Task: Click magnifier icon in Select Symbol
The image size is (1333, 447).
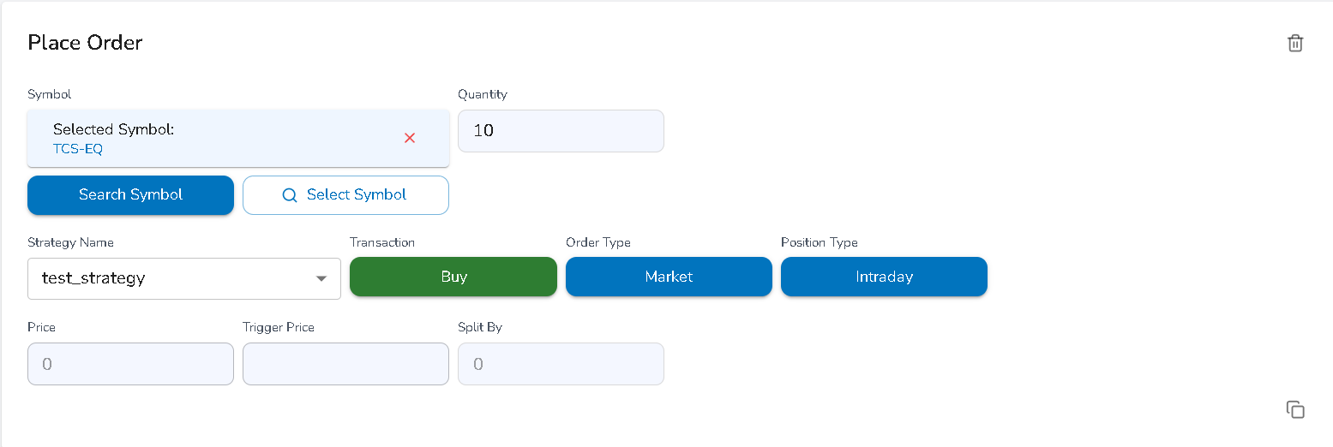Action: [x=289, y=195]
